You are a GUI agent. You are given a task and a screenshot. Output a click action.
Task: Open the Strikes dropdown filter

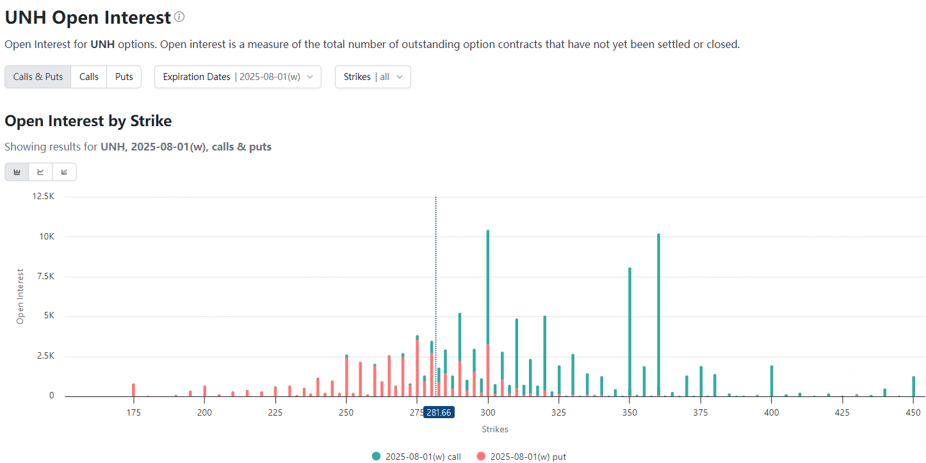[x=373, y=77]
